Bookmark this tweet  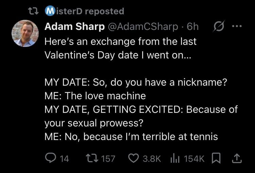coord(216,158)
